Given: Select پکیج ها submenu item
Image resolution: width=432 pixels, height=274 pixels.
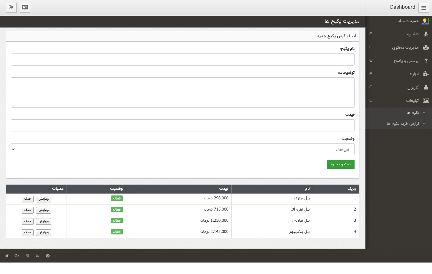Looking at the screenshot, I should [413, 113].
